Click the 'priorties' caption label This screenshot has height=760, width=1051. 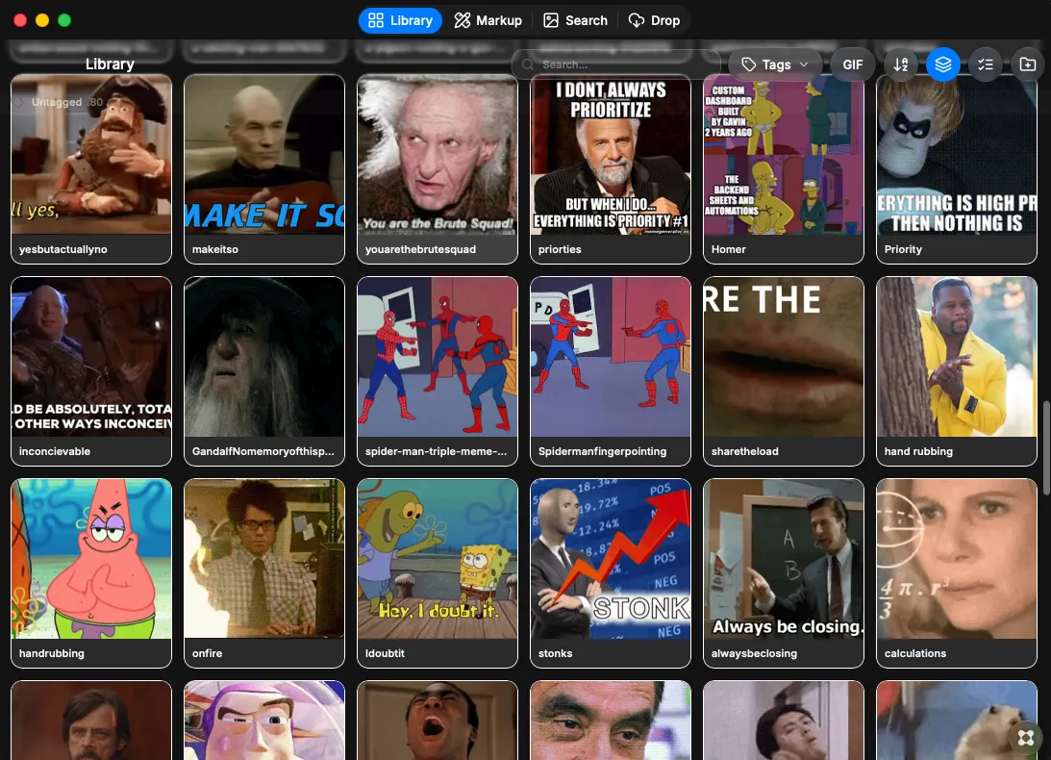coord(560,249)
